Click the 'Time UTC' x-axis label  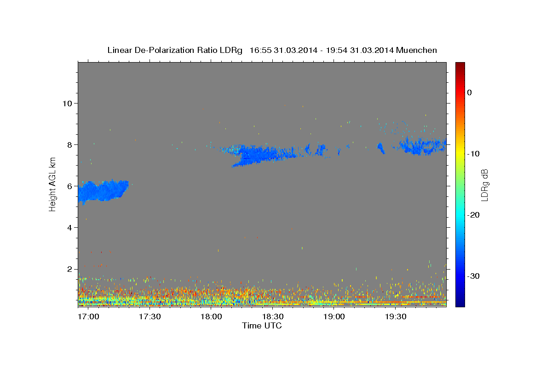click(x=262, y=326)
